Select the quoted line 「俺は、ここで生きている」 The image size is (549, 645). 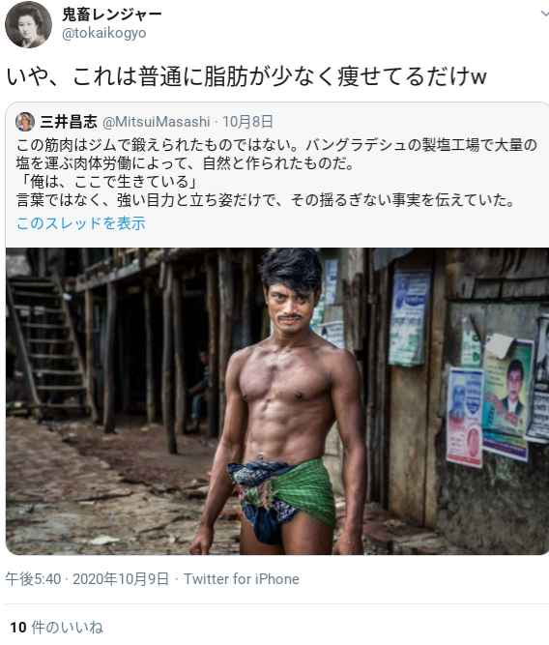click(x=108, y=182)
